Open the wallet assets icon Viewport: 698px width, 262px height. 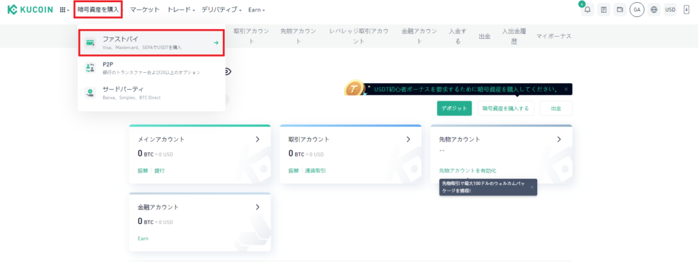620,10
